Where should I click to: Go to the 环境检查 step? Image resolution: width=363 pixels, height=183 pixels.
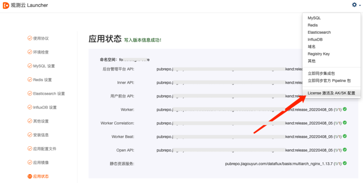click(x=41, y=52)
